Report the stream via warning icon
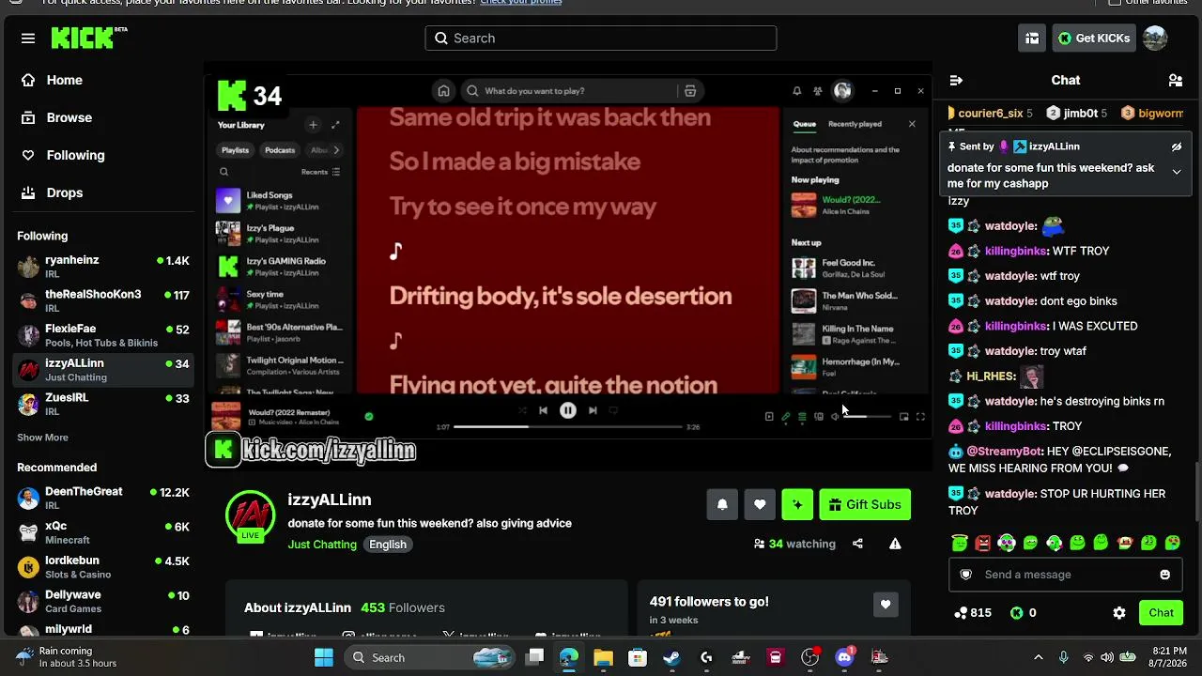 [895, 544]
